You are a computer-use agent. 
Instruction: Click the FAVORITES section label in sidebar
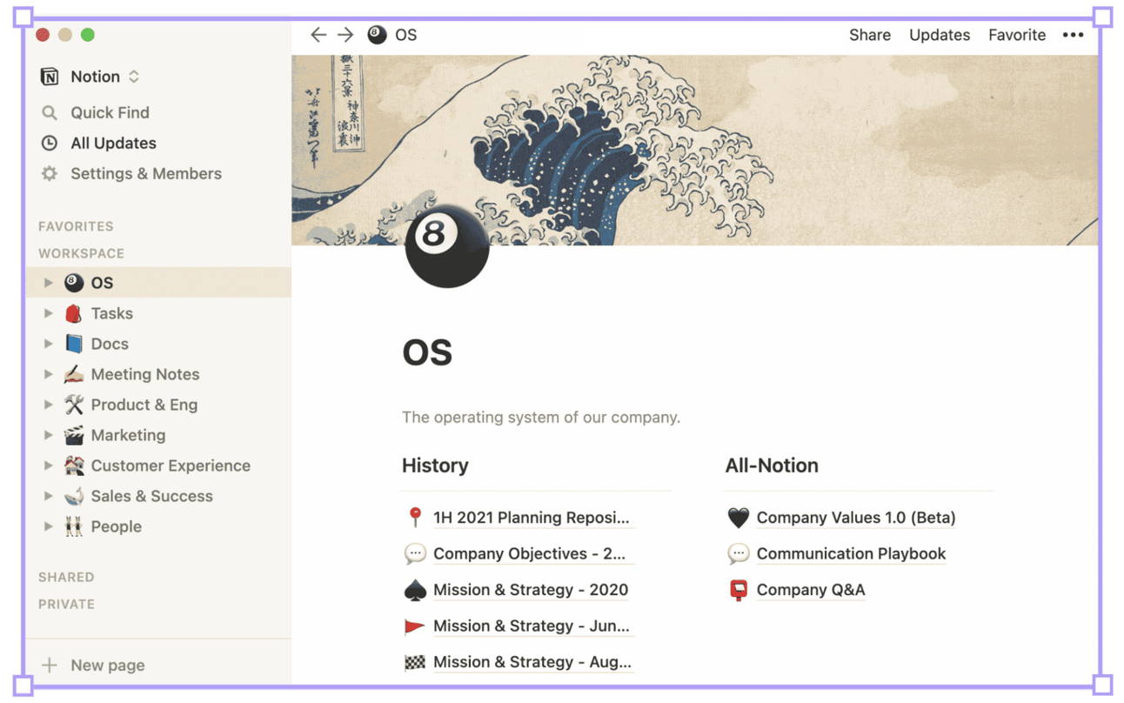tap(76, 226)
